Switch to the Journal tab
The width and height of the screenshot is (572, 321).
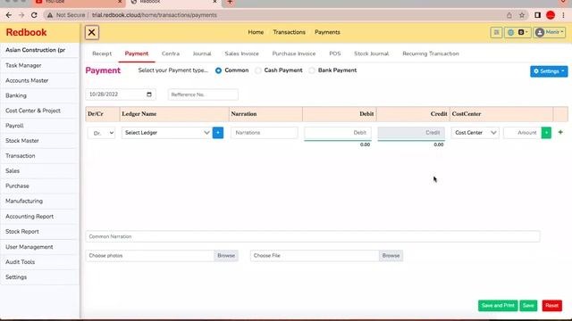[x=202, y=53]
